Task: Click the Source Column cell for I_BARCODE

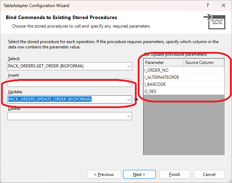Action: pyautogui.click(x=204, y=84)
